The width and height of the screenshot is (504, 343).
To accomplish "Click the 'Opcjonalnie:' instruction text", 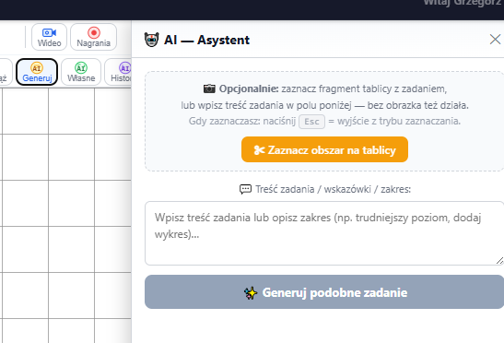I will tap(249, 89).
